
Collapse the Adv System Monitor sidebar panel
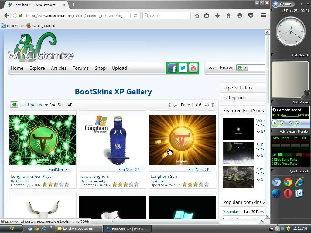pyautogui.click(x=272, y=131)
